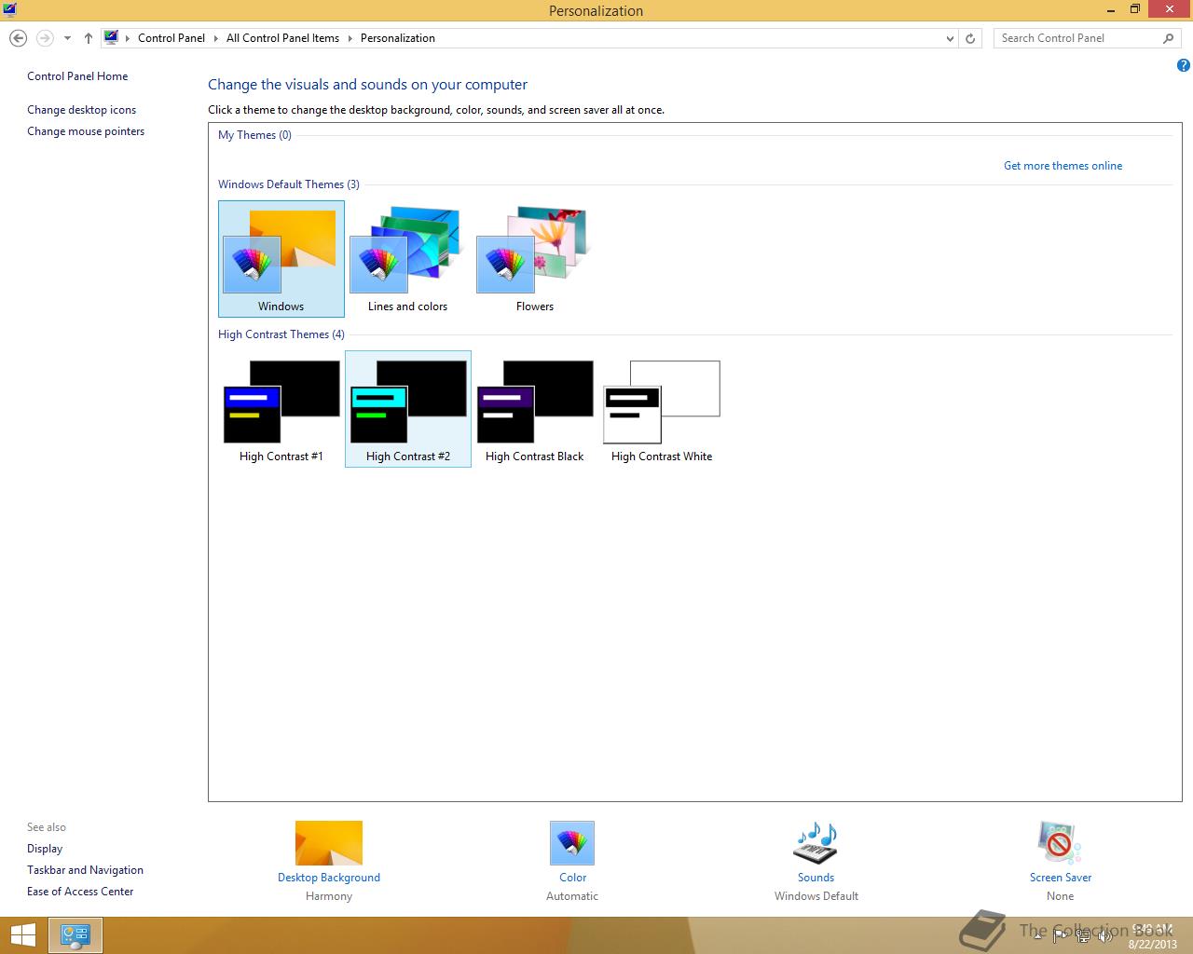Image resolution: width=1193 pixels, height=954 pixels.
Task: Click Personalization in the address breadcrumb
Action: 398,38
